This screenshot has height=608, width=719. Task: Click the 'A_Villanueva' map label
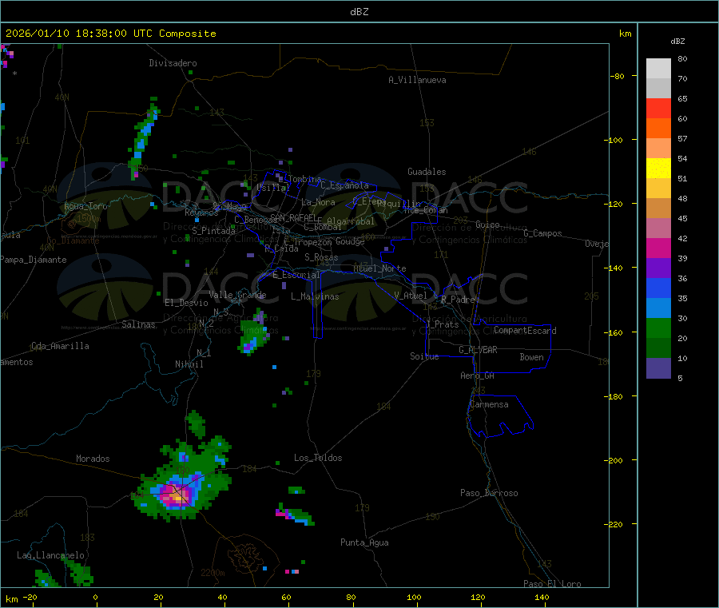[x=417, y=80]
